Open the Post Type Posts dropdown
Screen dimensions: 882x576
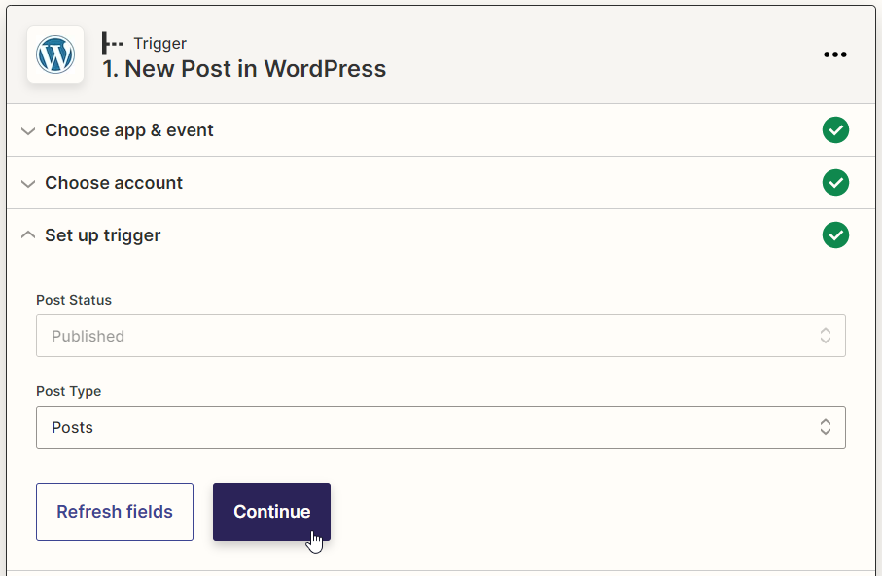click(441, 427)
